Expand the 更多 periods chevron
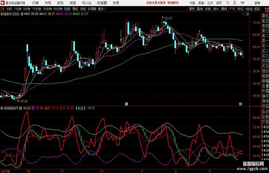The width and height of the screenshot is (269, 173). tap(105, 9)
